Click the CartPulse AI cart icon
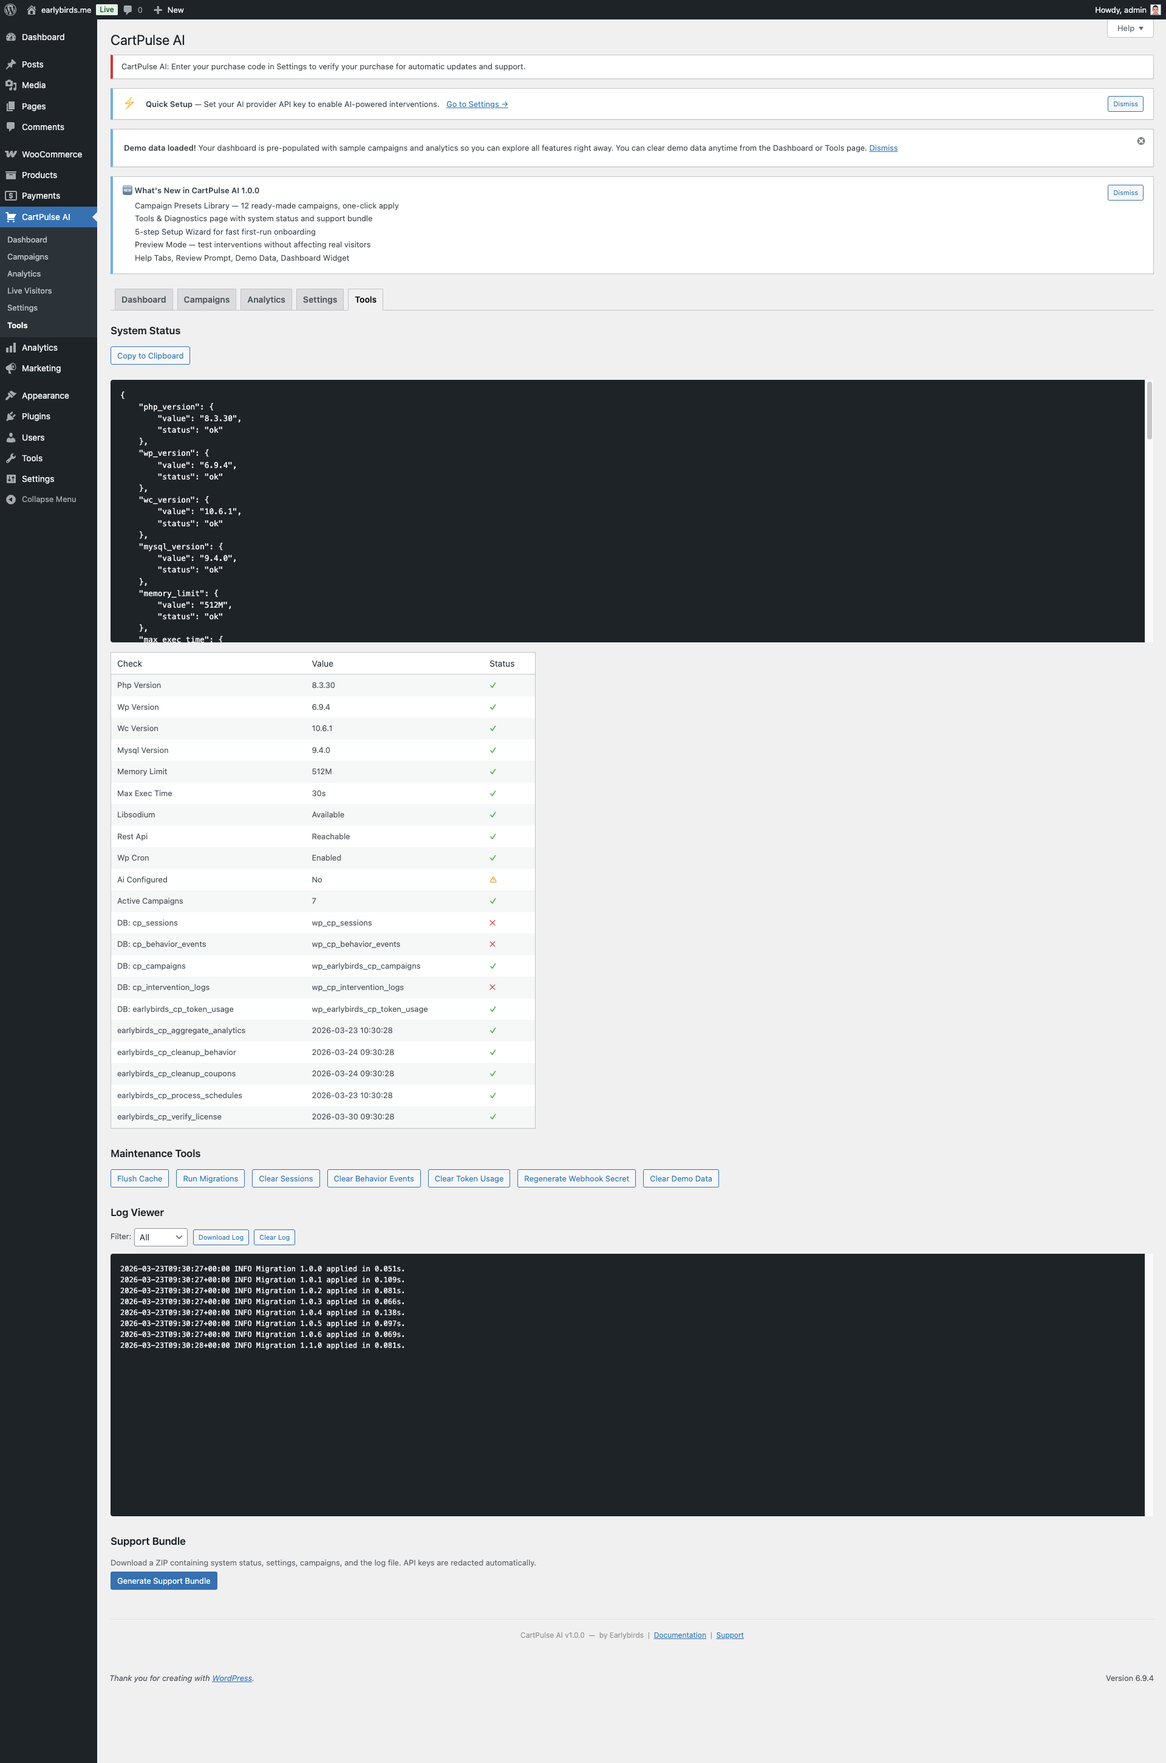 coord(11,216)
